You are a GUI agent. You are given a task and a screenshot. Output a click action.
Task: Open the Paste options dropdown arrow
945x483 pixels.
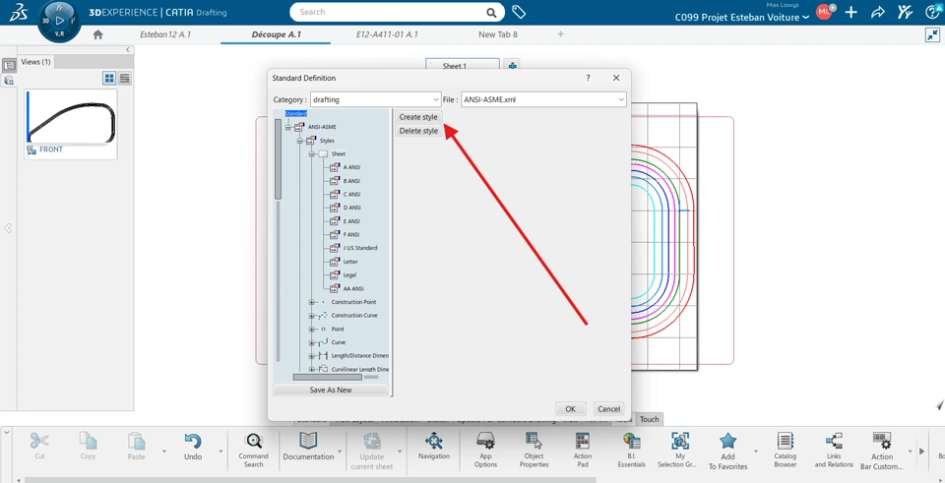click(x=164, y=452)
